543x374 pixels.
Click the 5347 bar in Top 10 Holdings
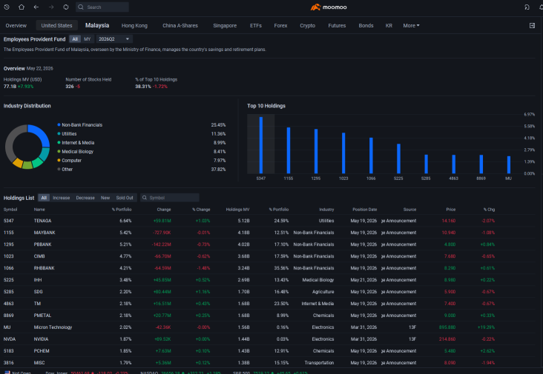pos(261,145)
